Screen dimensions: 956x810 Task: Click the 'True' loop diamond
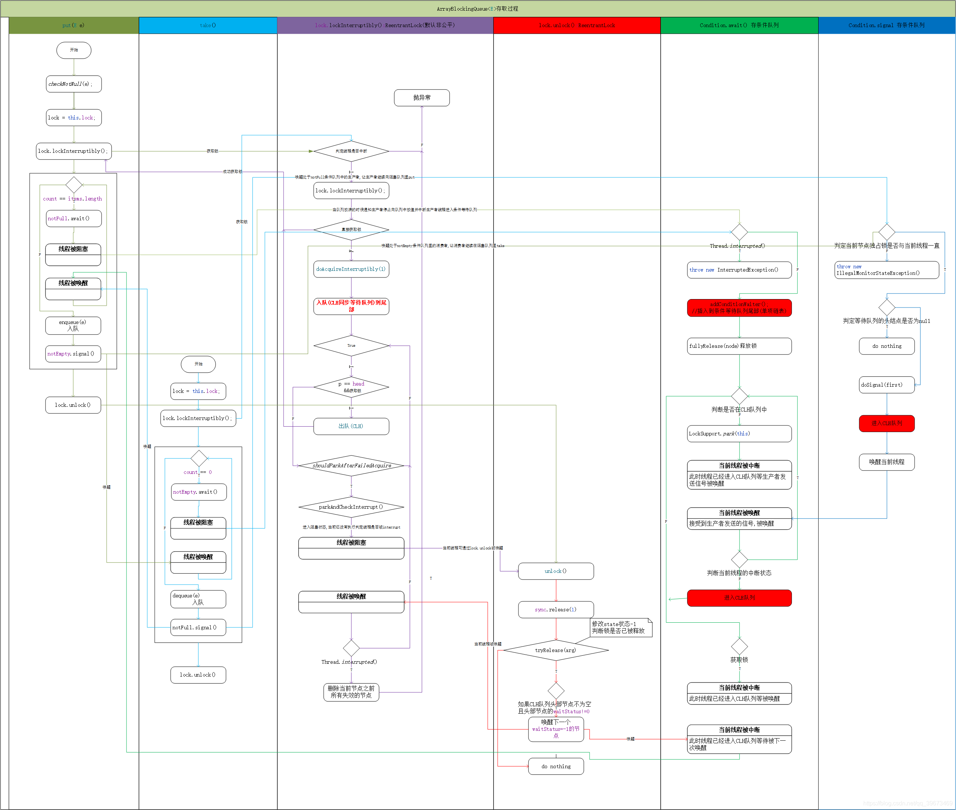point(351,346)
